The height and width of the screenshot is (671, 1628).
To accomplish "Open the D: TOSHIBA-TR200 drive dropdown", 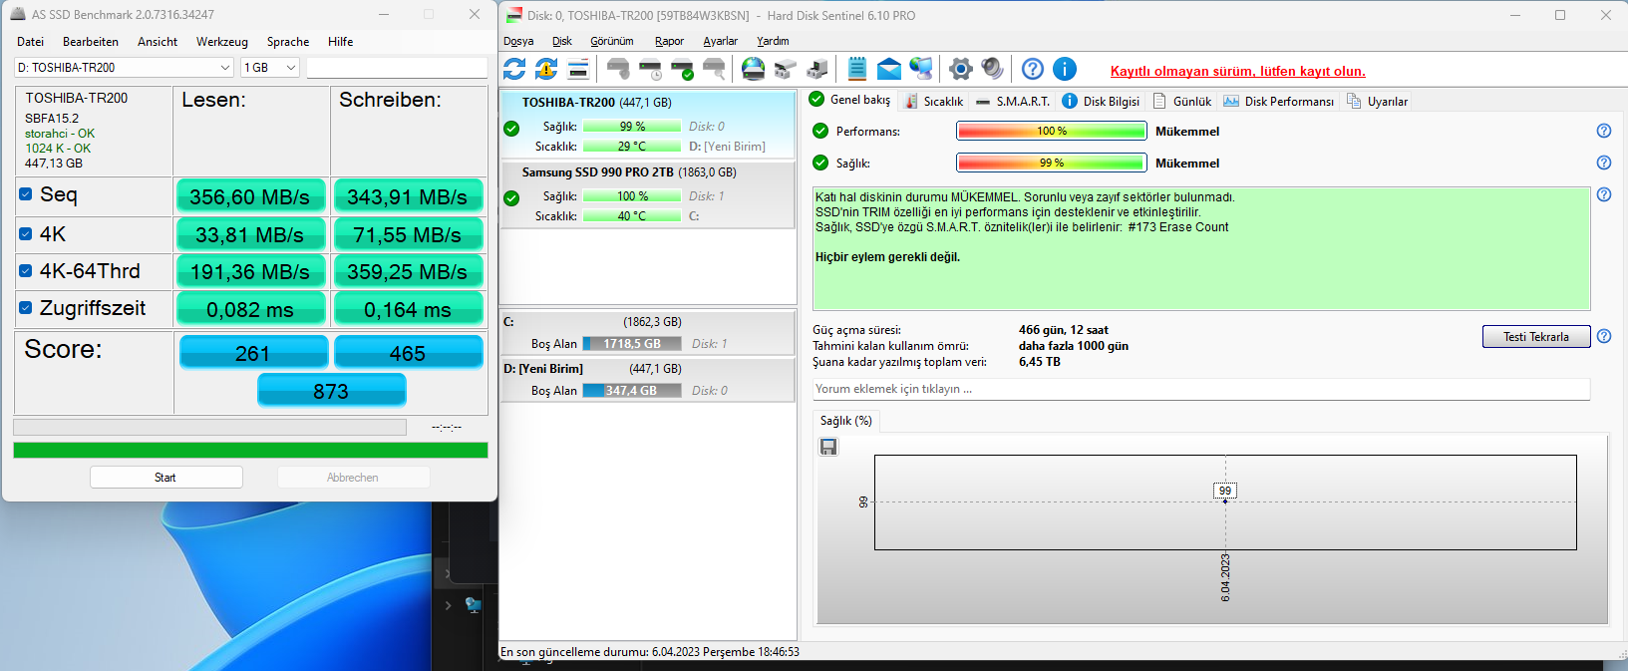I will [x=125, y=67].
